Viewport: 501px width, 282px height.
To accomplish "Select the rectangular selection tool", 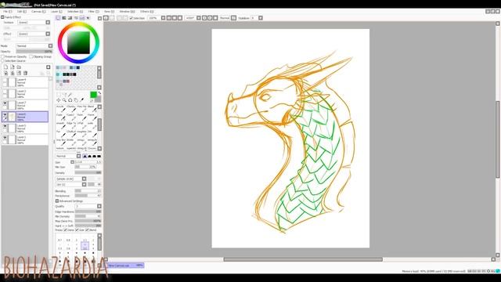I will pyautogui.click(x=58, y=94).
